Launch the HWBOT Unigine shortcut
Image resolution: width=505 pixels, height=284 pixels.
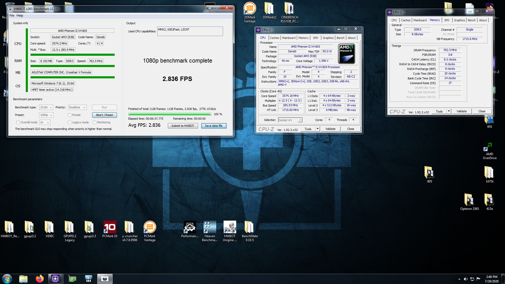230,231
